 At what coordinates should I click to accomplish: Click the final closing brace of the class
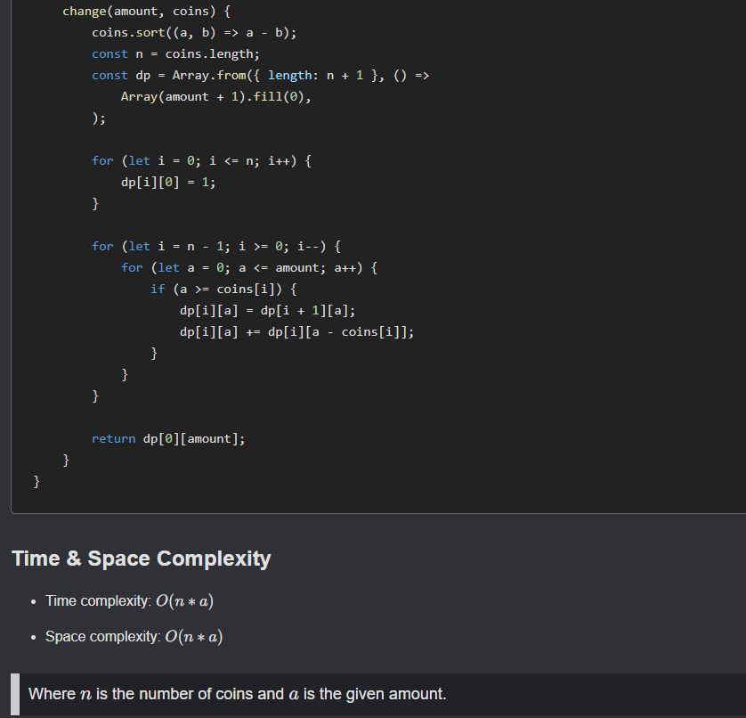pyautogui.click(x=36, y=481)
